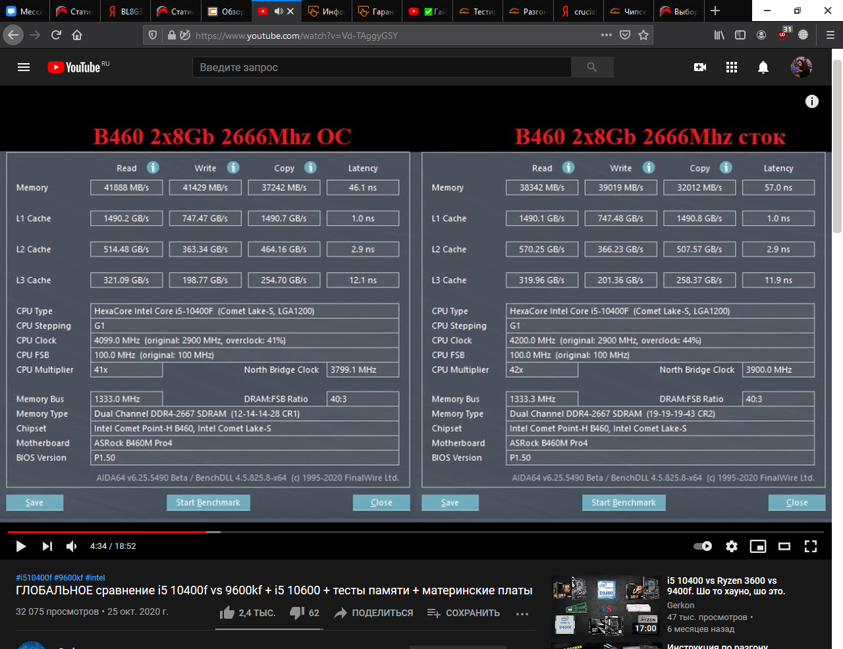843x649 pixels.
Task: Show the browser sidebar
Action: click(x=740, y=35)
